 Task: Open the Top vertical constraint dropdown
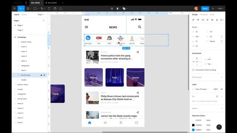coord(210,64)
